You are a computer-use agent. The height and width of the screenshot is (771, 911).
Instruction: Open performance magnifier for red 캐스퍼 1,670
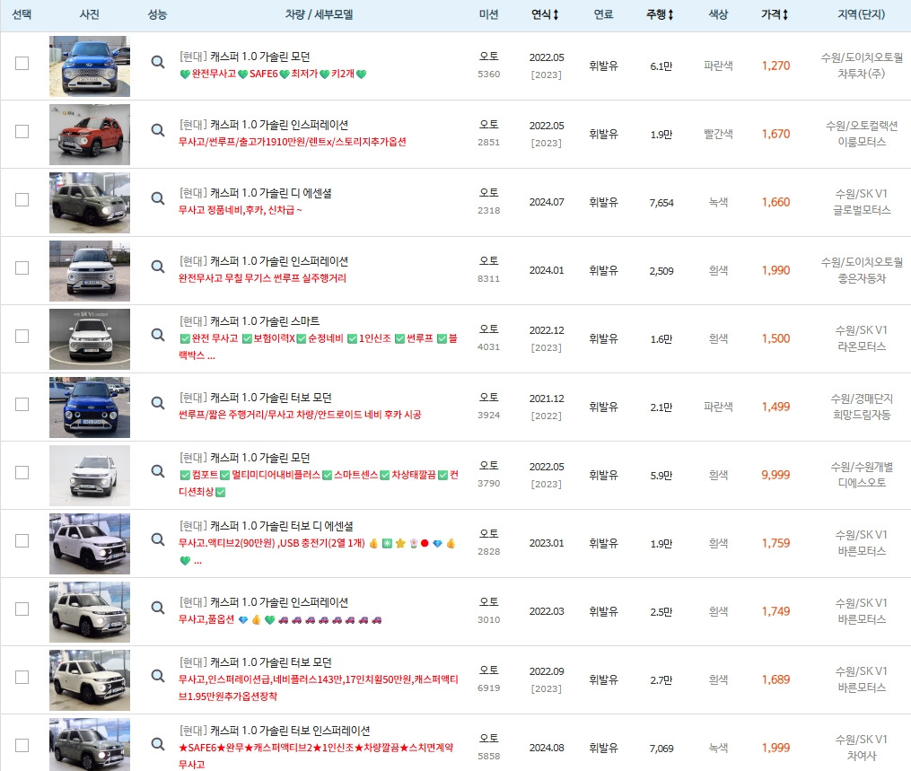click(157, 130)
